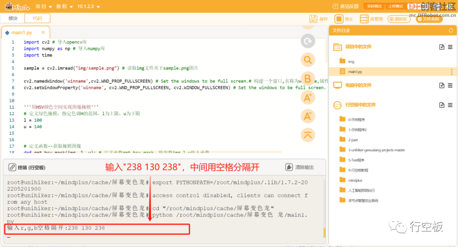Refresh the 文件目录 file directory
Image resolution: width=458 pixels, height=247 pixels.
(451, 31)
